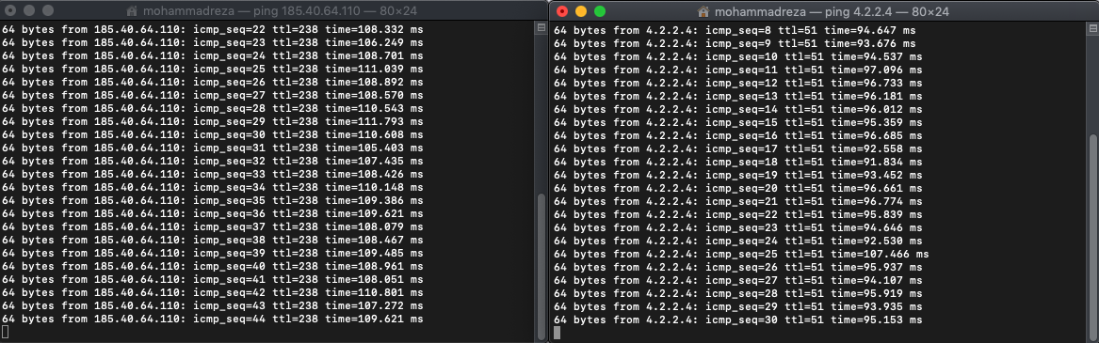The width and height of the screenshot is (1099, 343).
Task: Click the line with icmp_seq=27 time=94.107 ms
Action: [737, 280]
